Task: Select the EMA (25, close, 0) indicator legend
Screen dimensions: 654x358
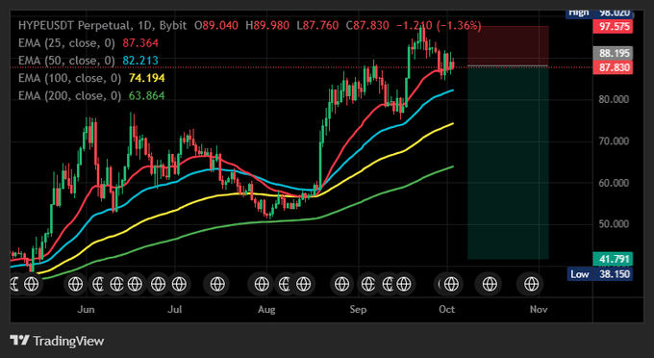Action: coord(66,43)
